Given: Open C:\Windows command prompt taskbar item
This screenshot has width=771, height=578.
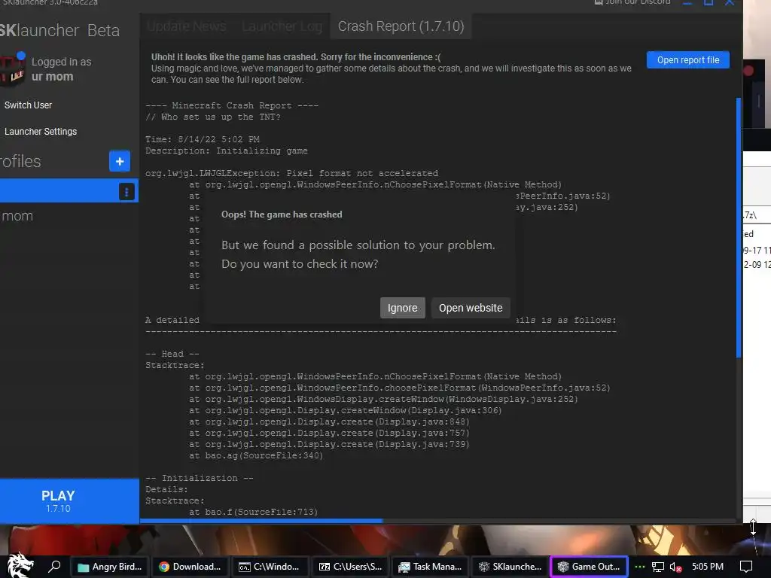Looking at the screenshot, I should pos(269,567).
